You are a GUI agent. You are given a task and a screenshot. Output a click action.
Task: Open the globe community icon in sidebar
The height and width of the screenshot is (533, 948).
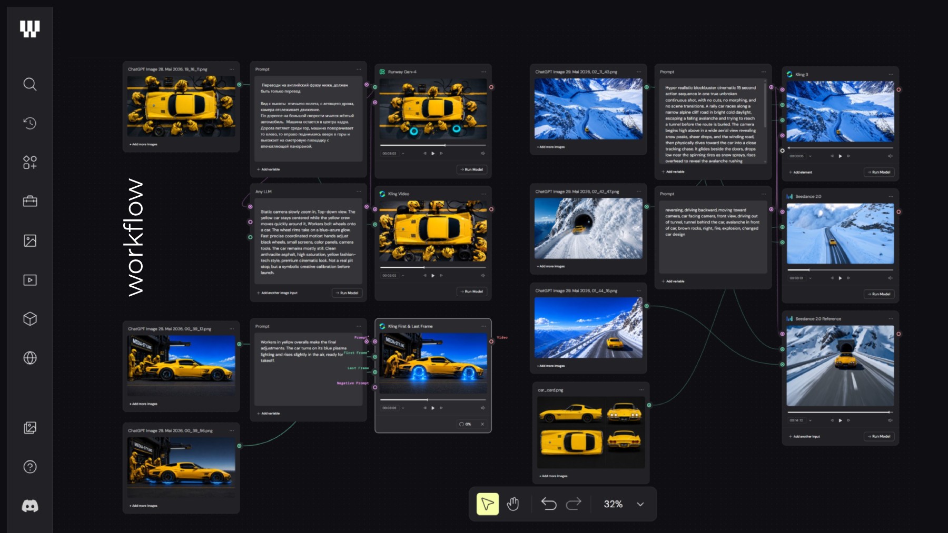click(x=30, y=358)
